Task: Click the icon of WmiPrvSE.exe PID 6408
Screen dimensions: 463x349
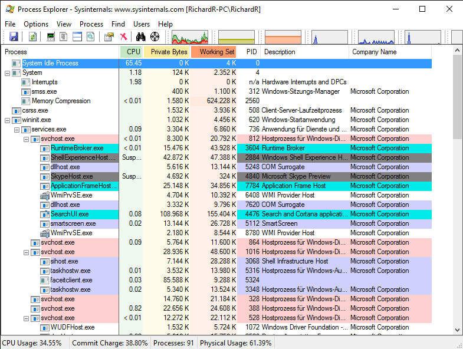Action: 45,196
